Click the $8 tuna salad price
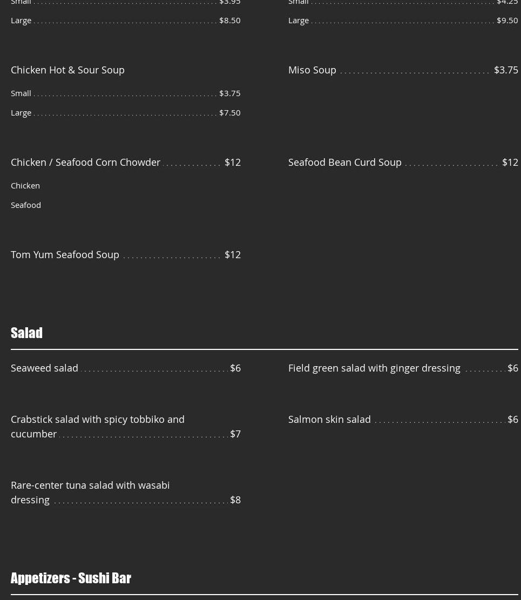 (x=235, y=500)
